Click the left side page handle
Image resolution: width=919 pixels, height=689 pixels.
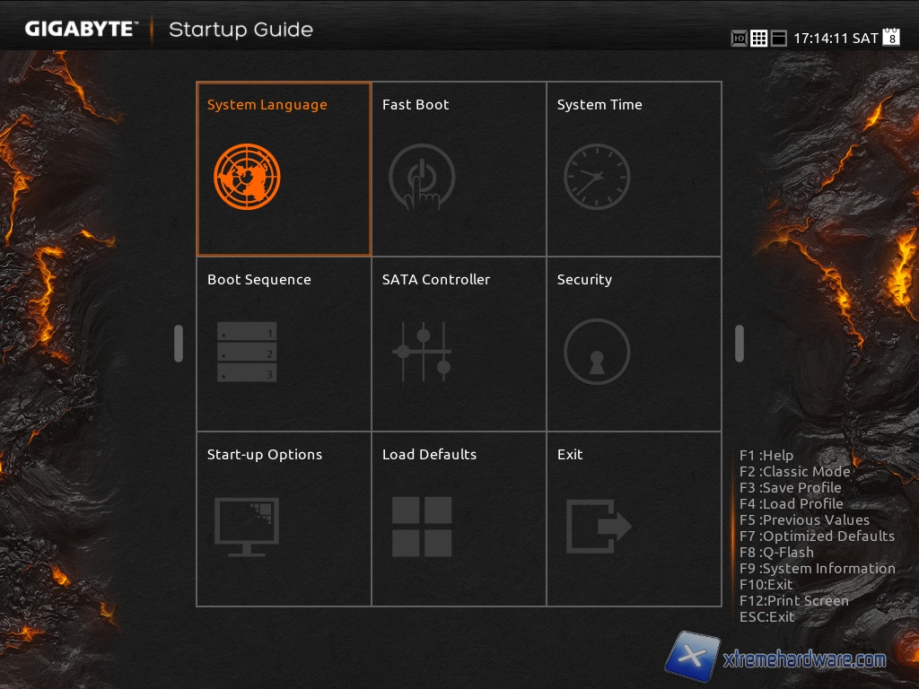point(179,344)
